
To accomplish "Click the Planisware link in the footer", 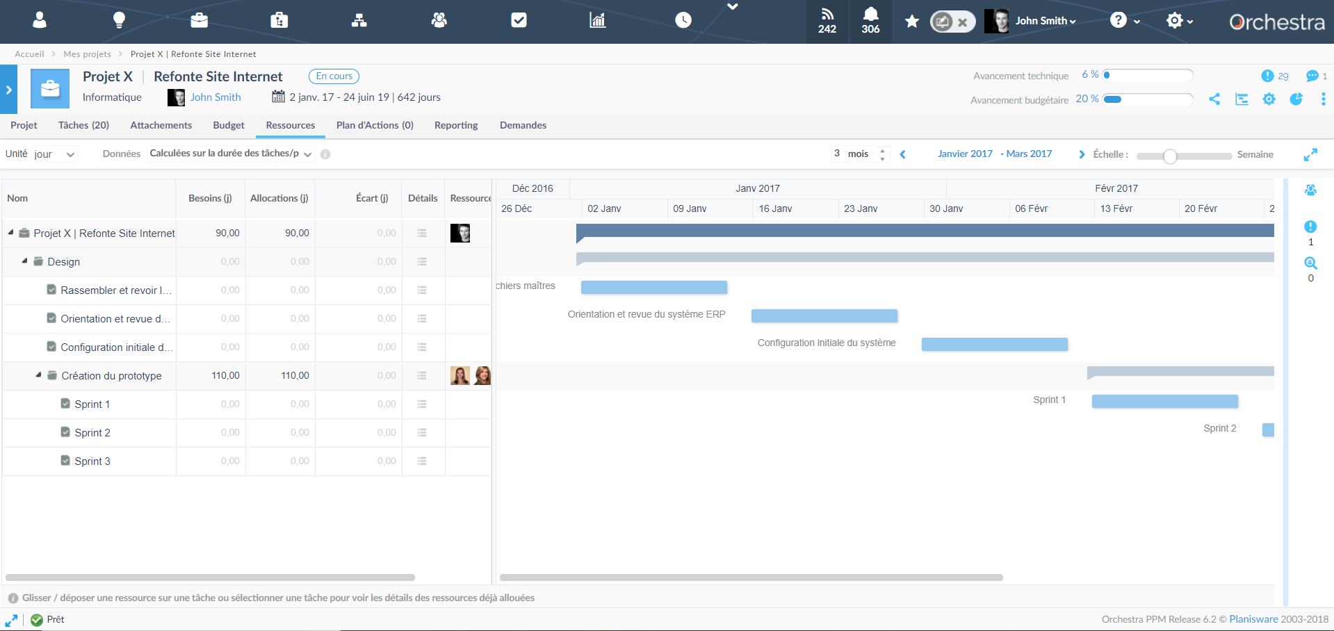I will point(1254,618).
